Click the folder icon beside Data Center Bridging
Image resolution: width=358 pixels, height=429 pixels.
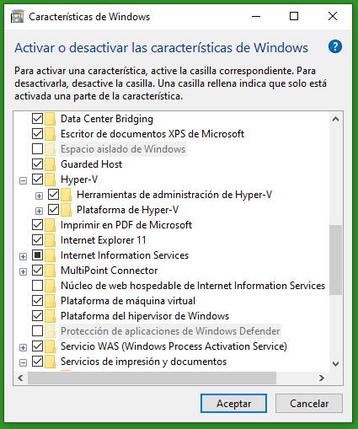tap(51, 119)
